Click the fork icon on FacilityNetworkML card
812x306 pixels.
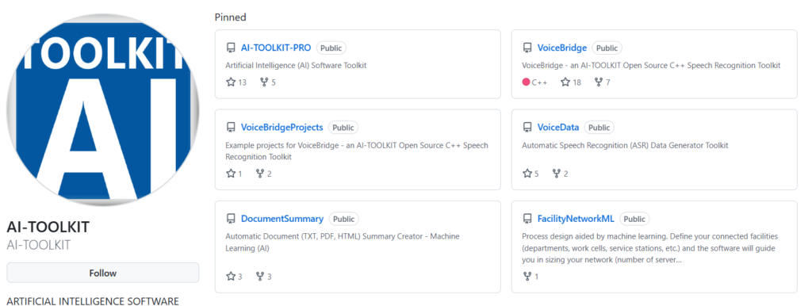527,277
